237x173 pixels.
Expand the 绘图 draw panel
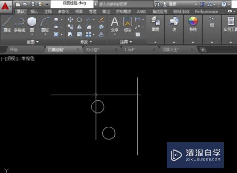point(33,42)
